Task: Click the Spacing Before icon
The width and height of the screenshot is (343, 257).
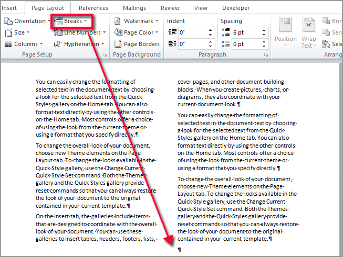Action: click(225, 32)
